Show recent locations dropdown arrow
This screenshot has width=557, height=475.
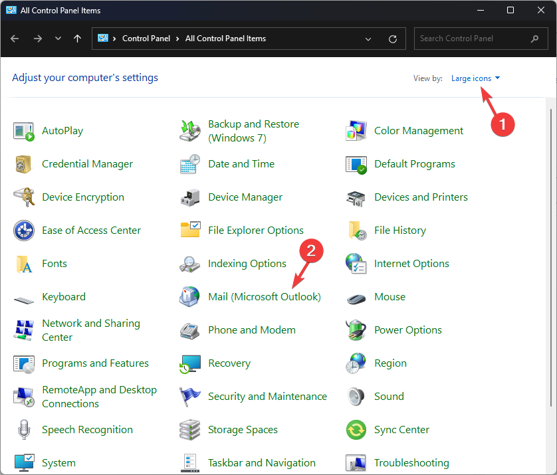point(58,39)
